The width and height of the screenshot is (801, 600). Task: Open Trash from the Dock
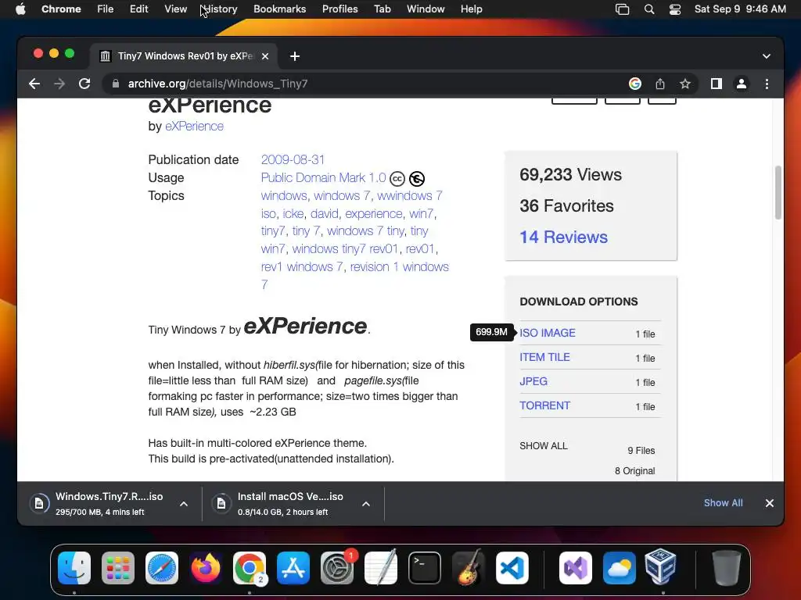(x=726, y=568)
